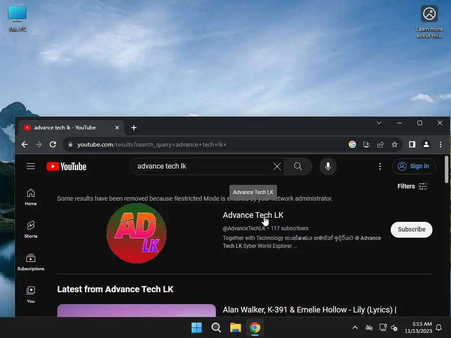Open Chrome profile icon
Viewport: 451px width, 338px height.
[426, 144]
